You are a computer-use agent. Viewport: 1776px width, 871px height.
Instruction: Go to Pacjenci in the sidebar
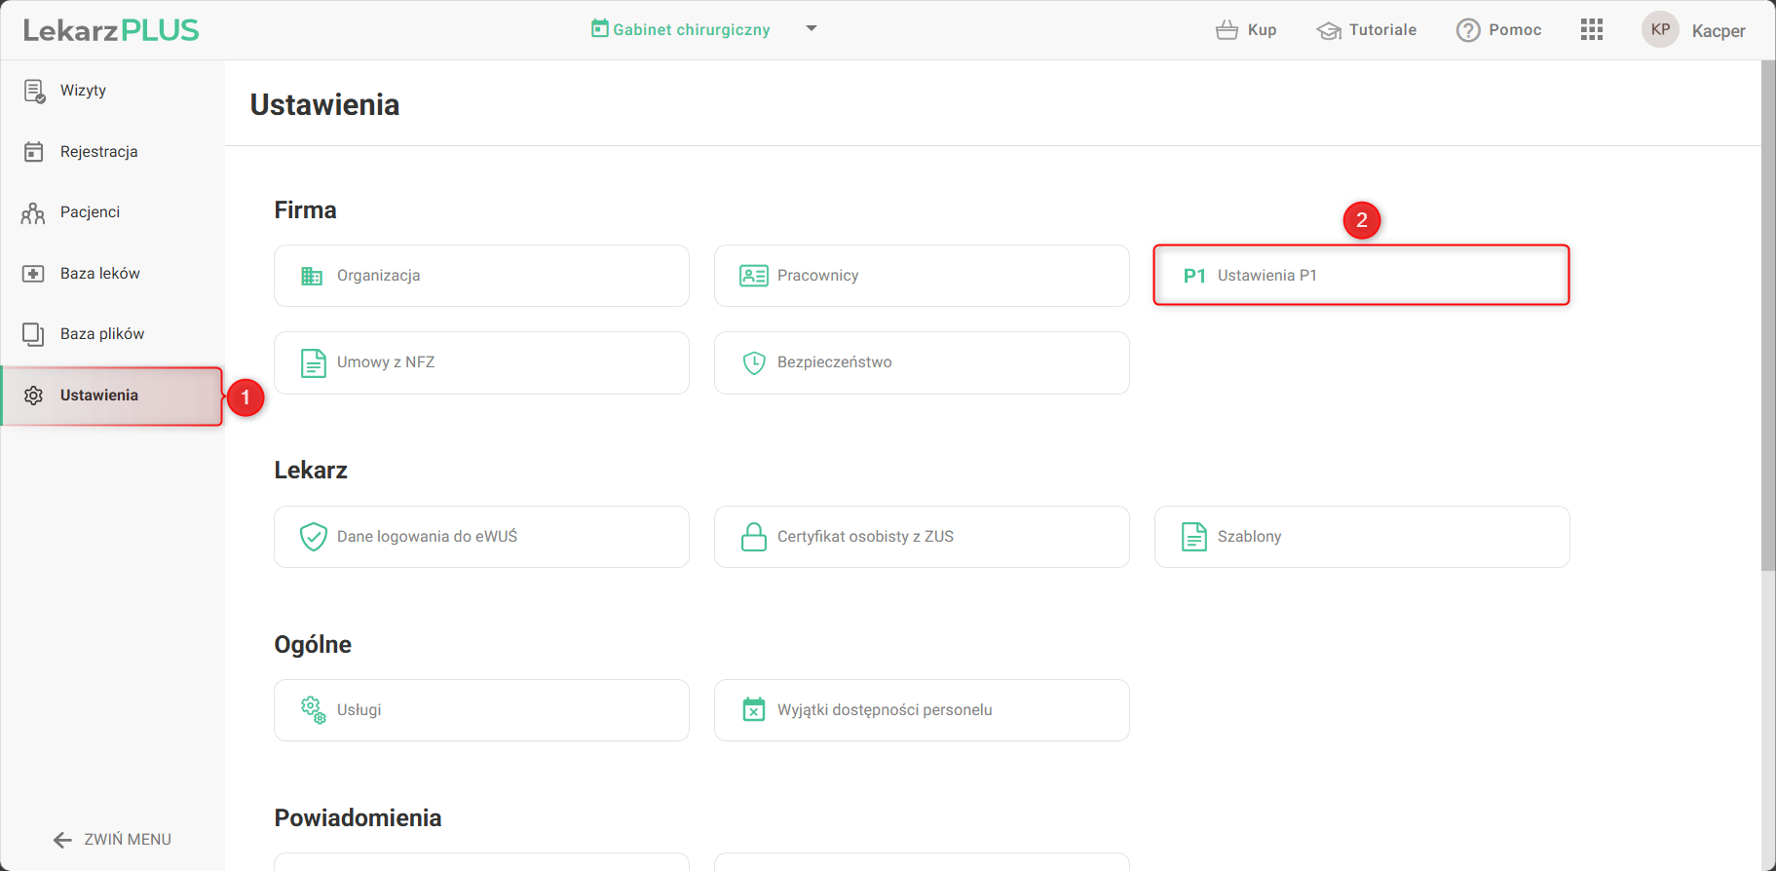[x=90, y=212]
